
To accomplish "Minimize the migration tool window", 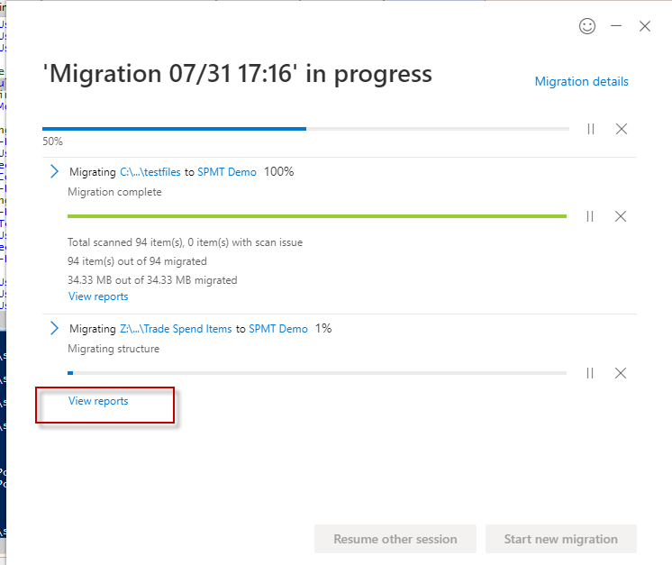I will 616,26.
